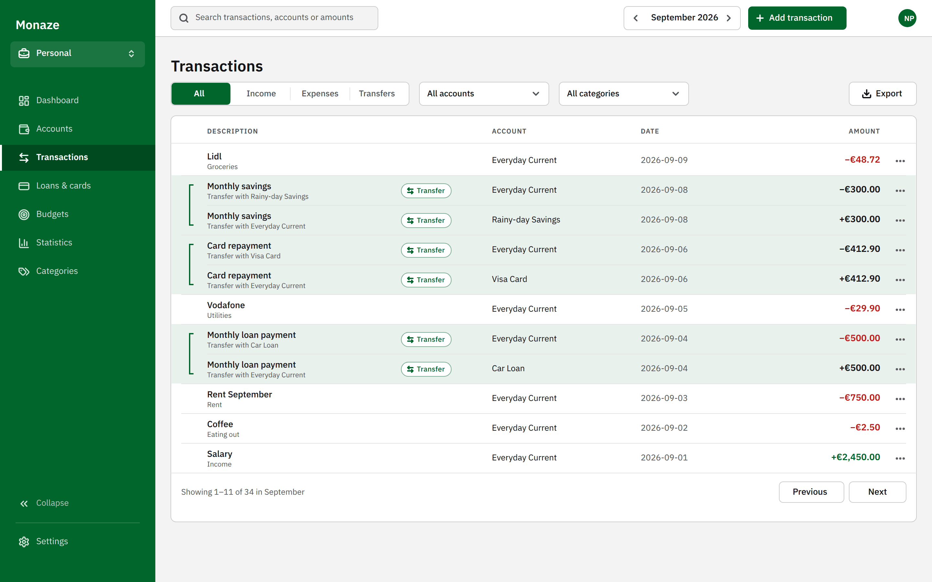The image size is (932, 582).
Task: Open the All categories dropdown
Action: [624, 93]
